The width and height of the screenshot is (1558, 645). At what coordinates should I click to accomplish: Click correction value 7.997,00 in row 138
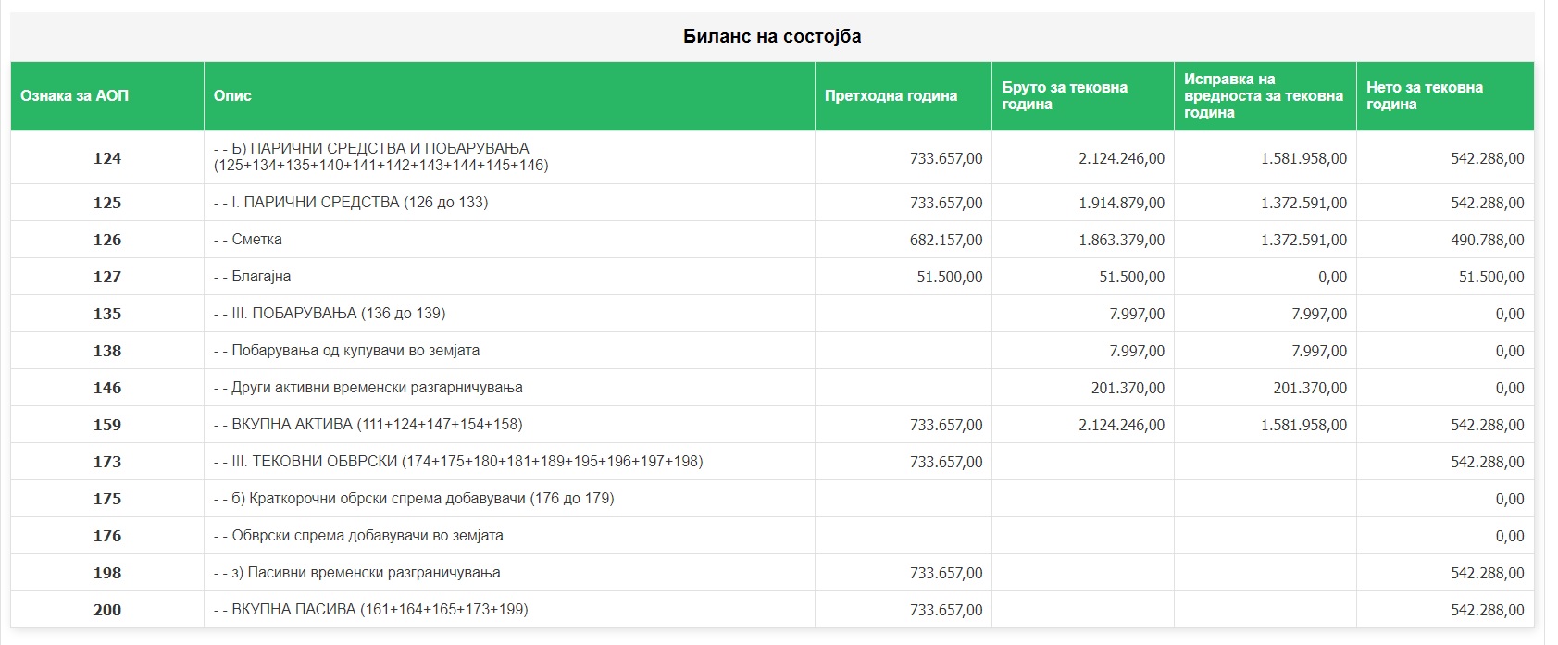pyautogui.click(x=1319, y=351)
